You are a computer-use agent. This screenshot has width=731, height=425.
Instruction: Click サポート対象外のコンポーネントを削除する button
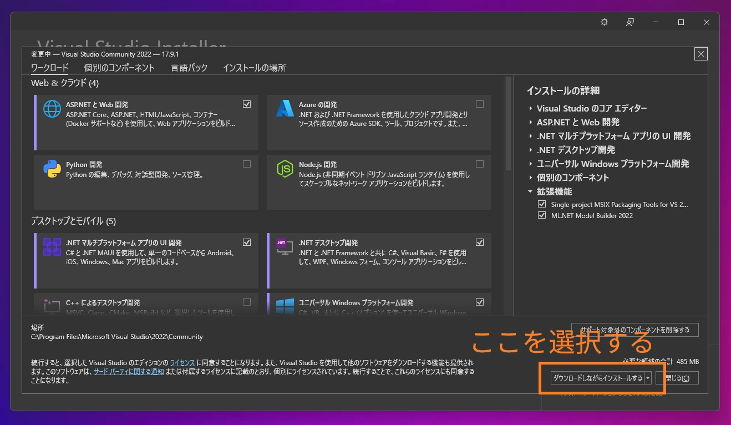[x=634, y=330]
